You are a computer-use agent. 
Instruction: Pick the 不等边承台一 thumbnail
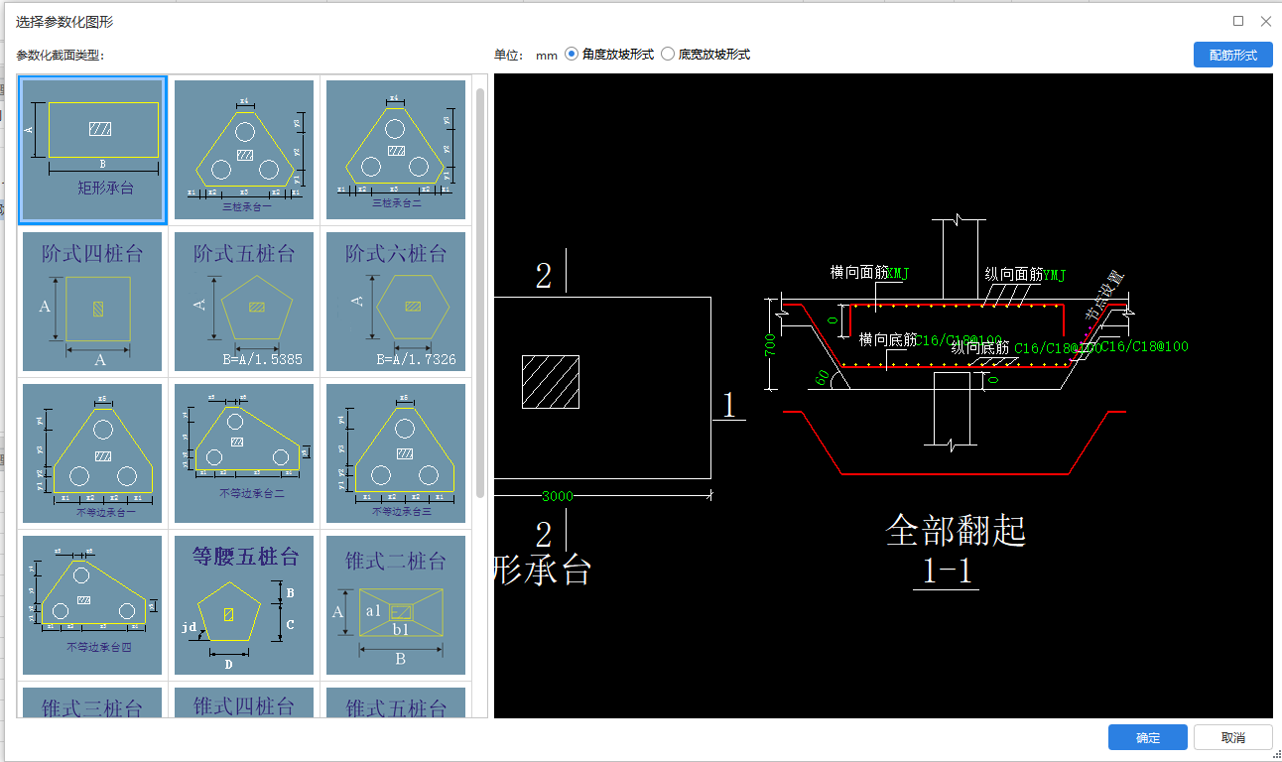point(92,453)
